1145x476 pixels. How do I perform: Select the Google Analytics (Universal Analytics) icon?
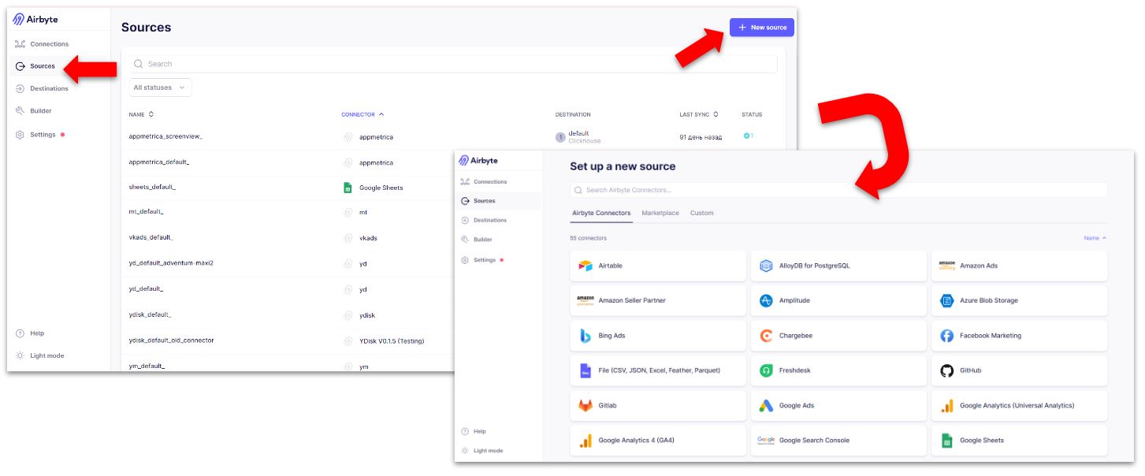pyautogui.click(x=947, y=406)
